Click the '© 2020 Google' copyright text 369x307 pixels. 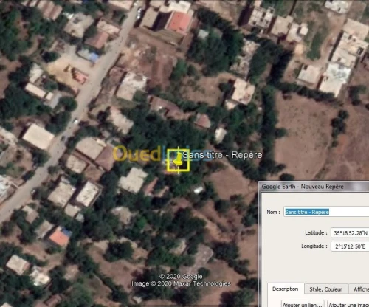[x=181, y=277]
